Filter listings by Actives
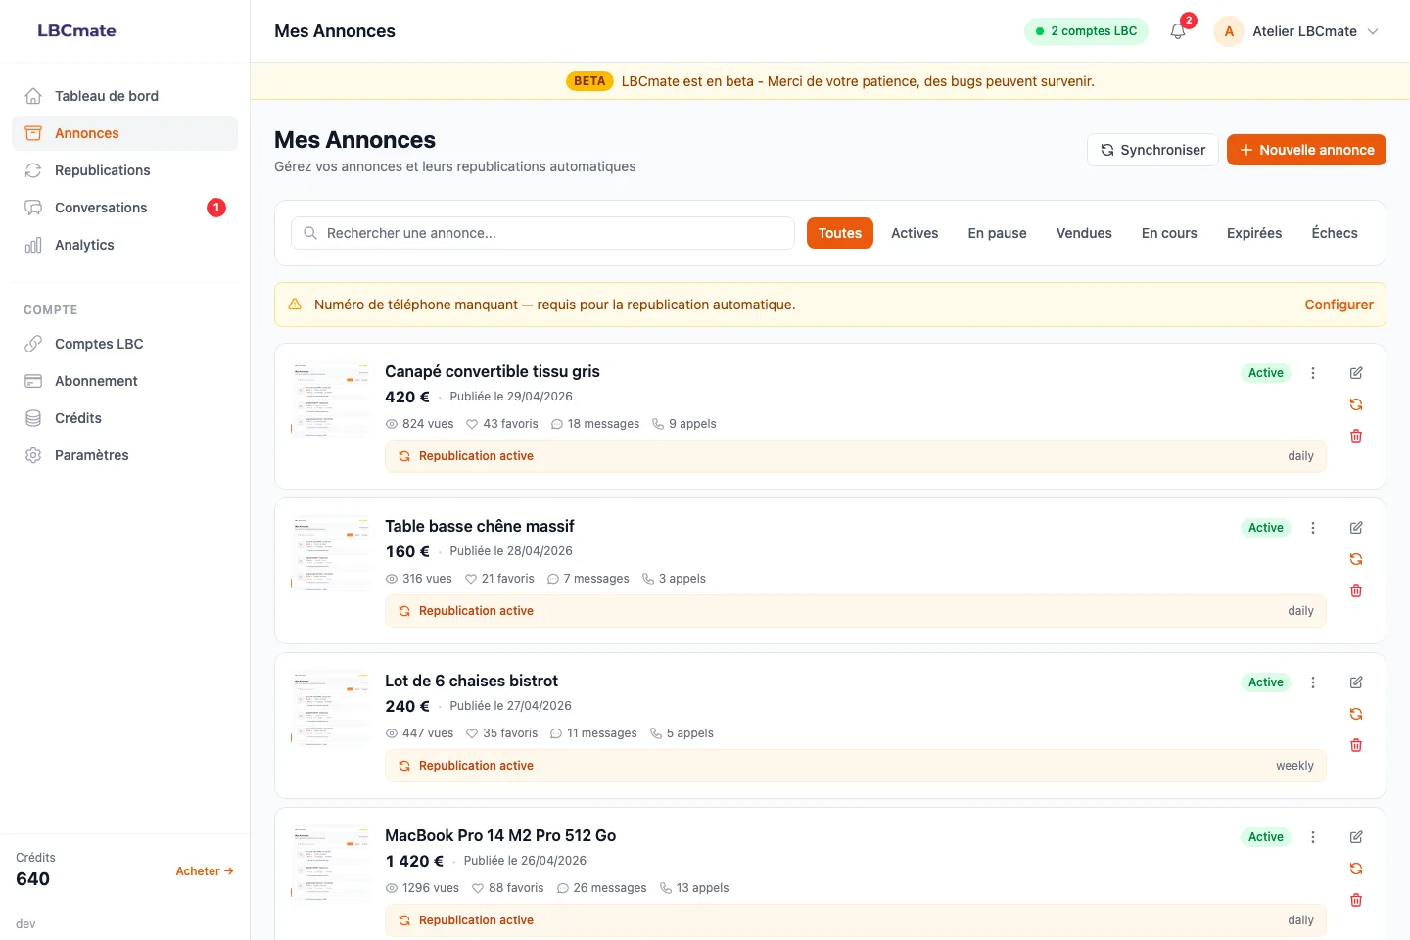 915,233
